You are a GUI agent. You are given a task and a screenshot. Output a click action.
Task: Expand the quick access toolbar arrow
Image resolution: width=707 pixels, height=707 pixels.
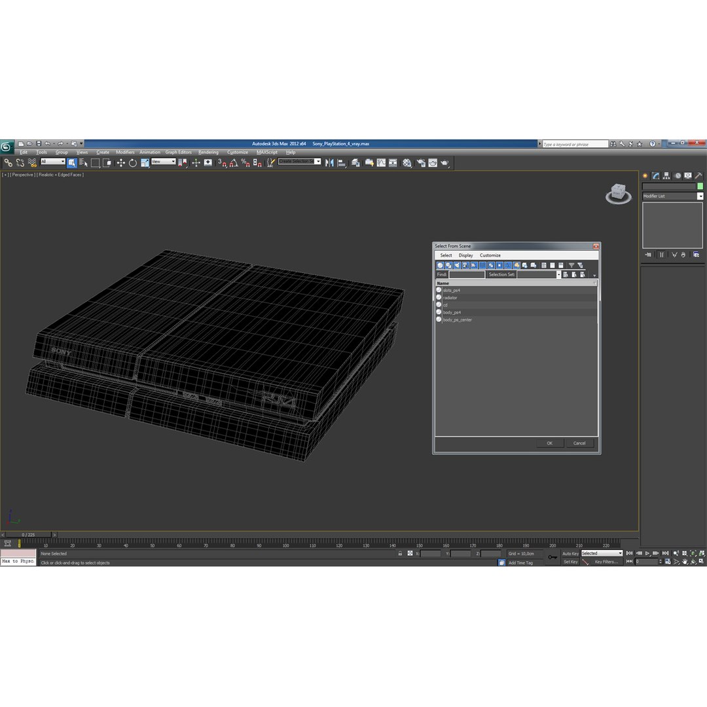point(82,143)
